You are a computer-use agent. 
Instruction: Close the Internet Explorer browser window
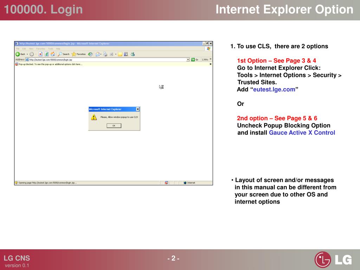[211, 43]
